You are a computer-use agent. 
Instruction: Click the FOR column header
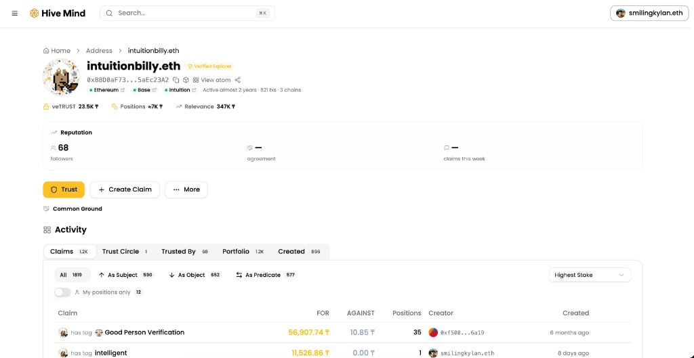point(323,313)
